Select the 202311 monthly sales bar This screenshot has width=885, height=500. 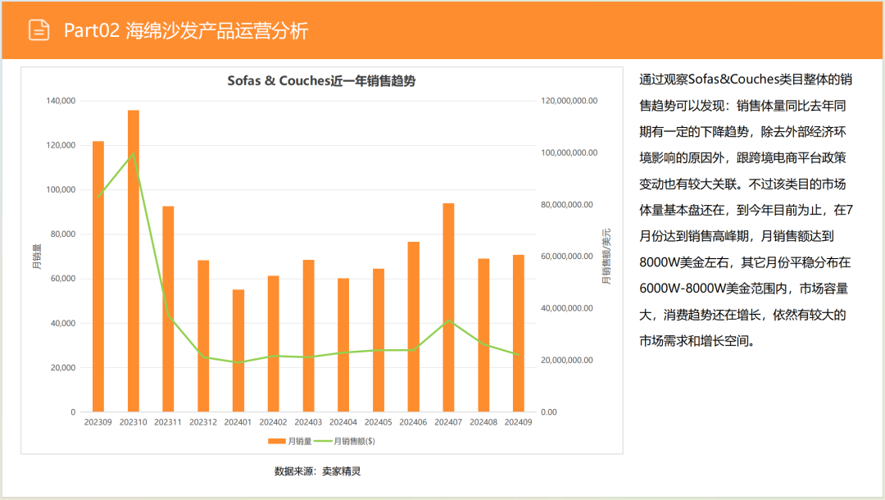click(x=168, y=309)
